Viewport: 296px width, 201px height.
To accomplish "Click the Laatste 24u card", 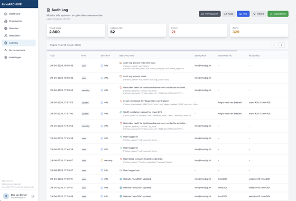I will tap(137, 30).
